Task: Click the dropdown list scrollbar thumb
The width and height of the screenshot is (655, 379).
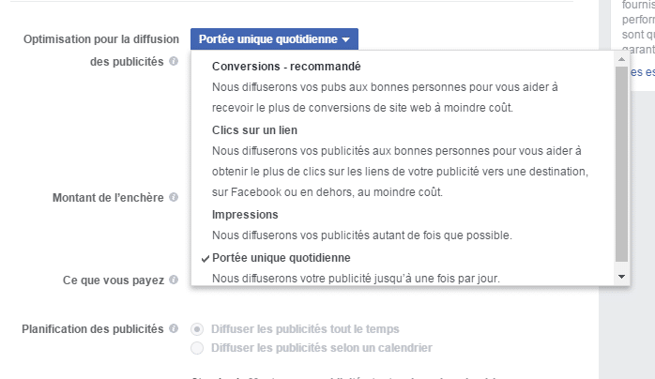Action: (x=621, y=159)
